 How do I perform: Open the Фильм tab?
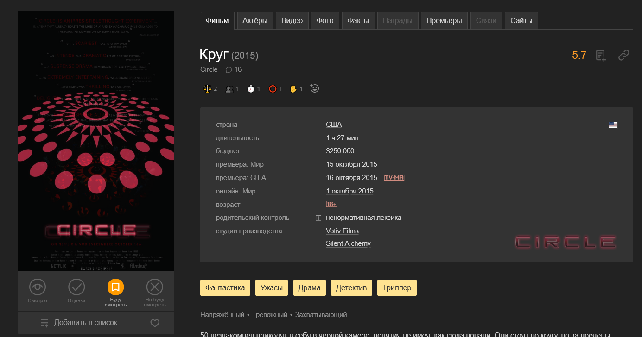pos(217,21)
